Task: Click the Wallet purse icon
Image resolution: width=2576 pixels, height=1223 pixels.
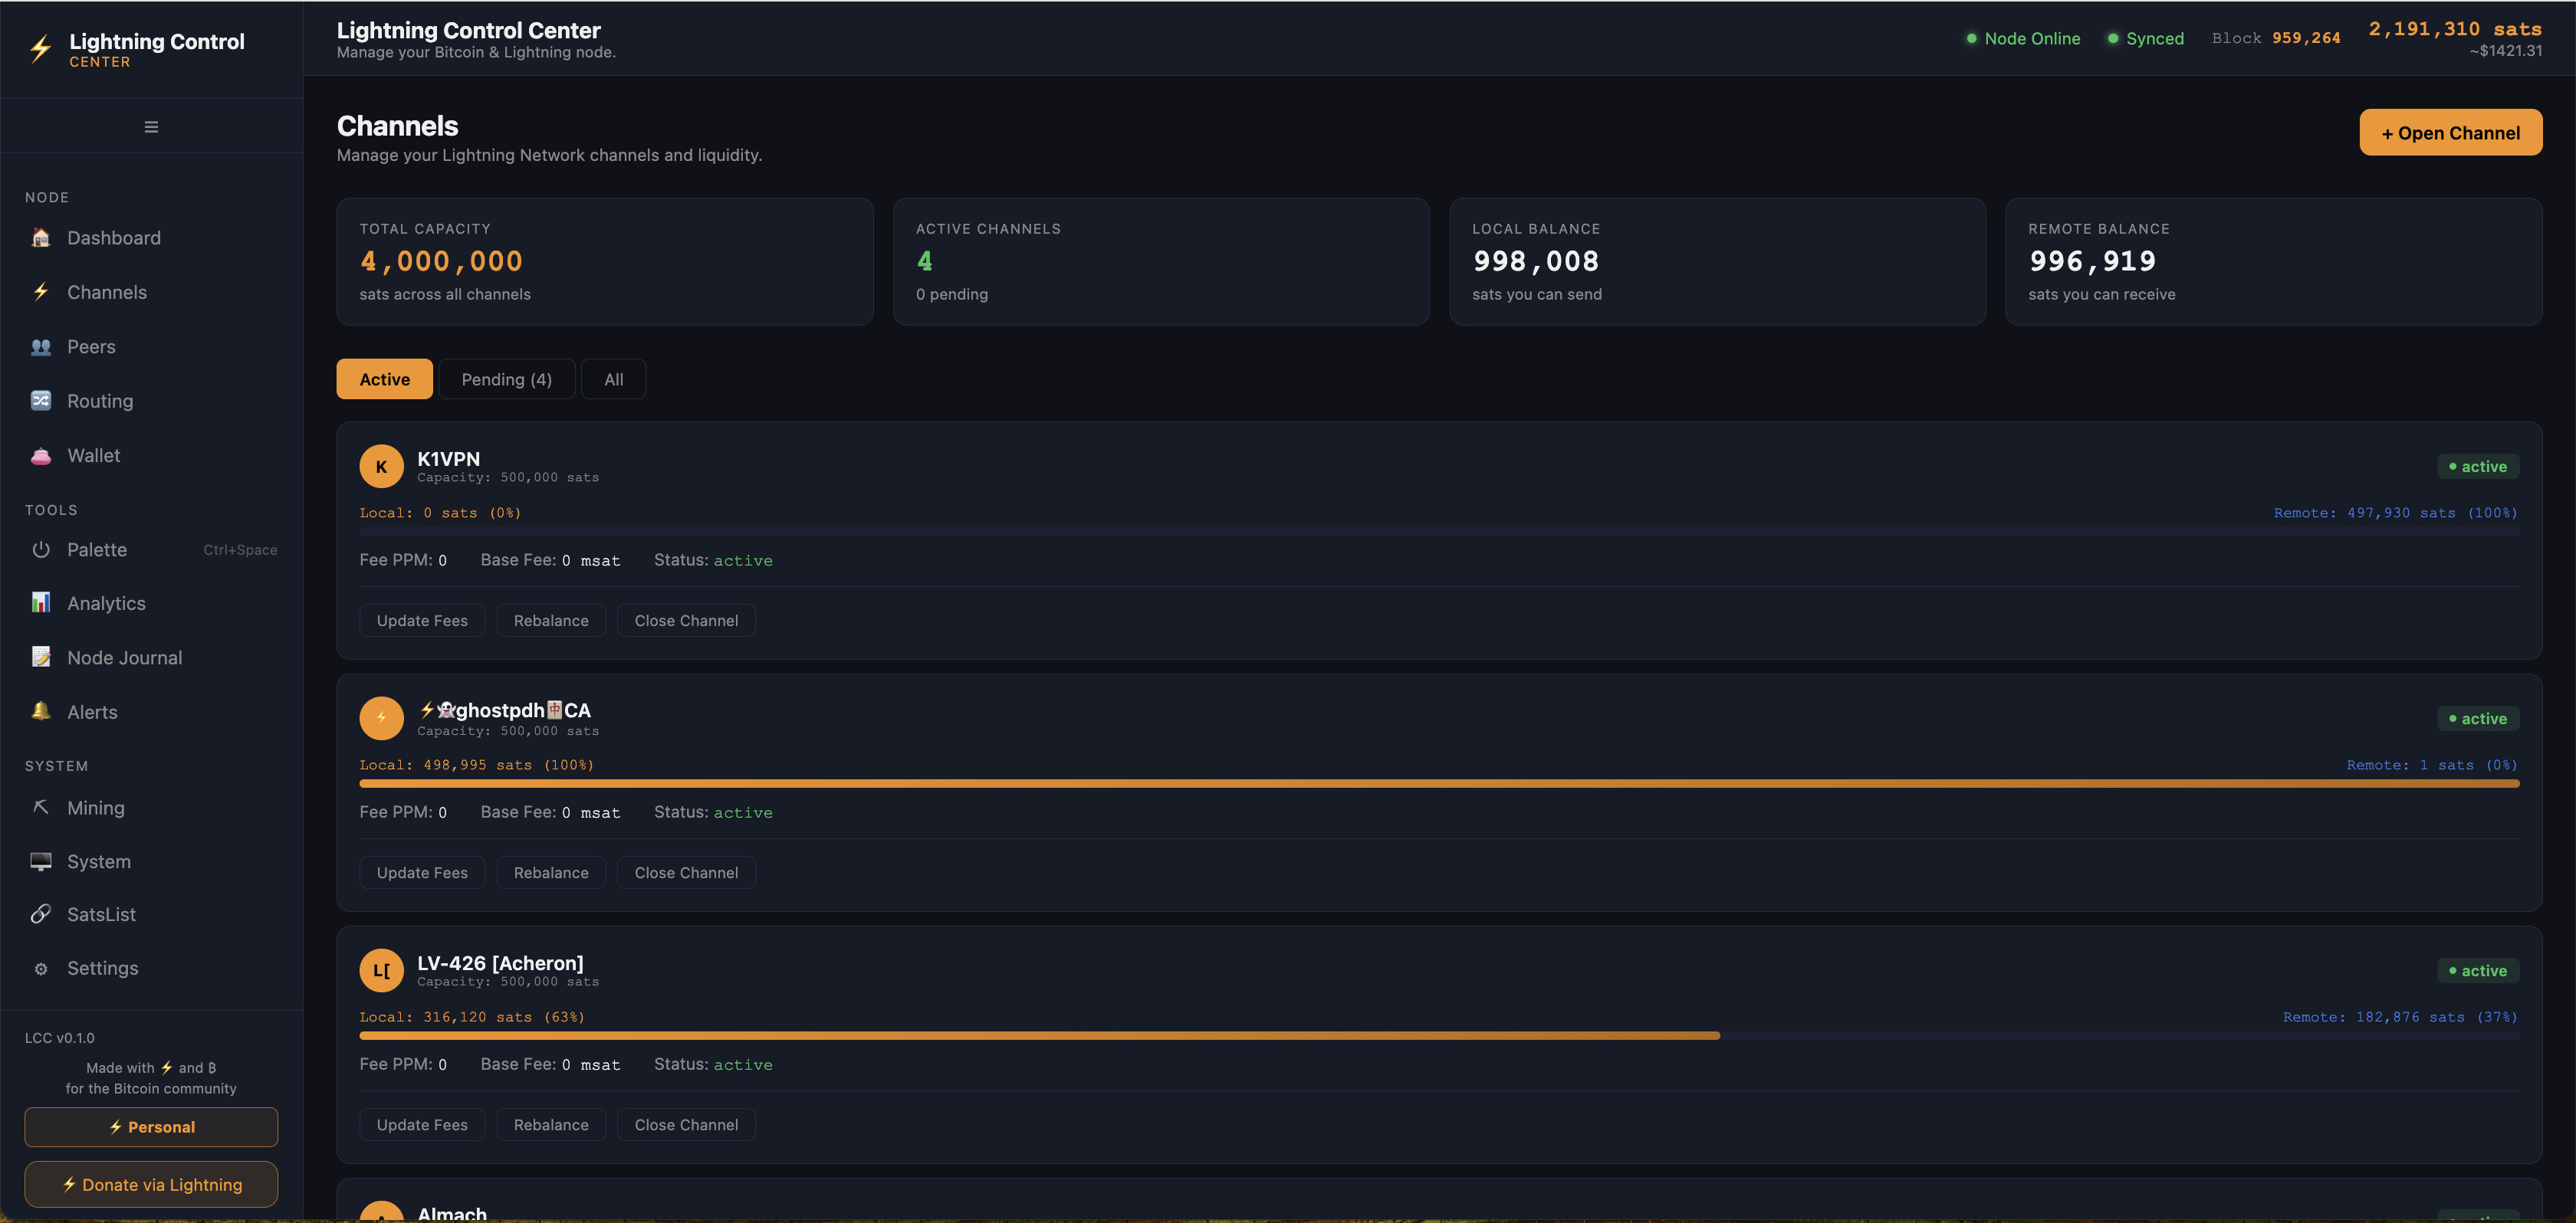Action: 41,456
